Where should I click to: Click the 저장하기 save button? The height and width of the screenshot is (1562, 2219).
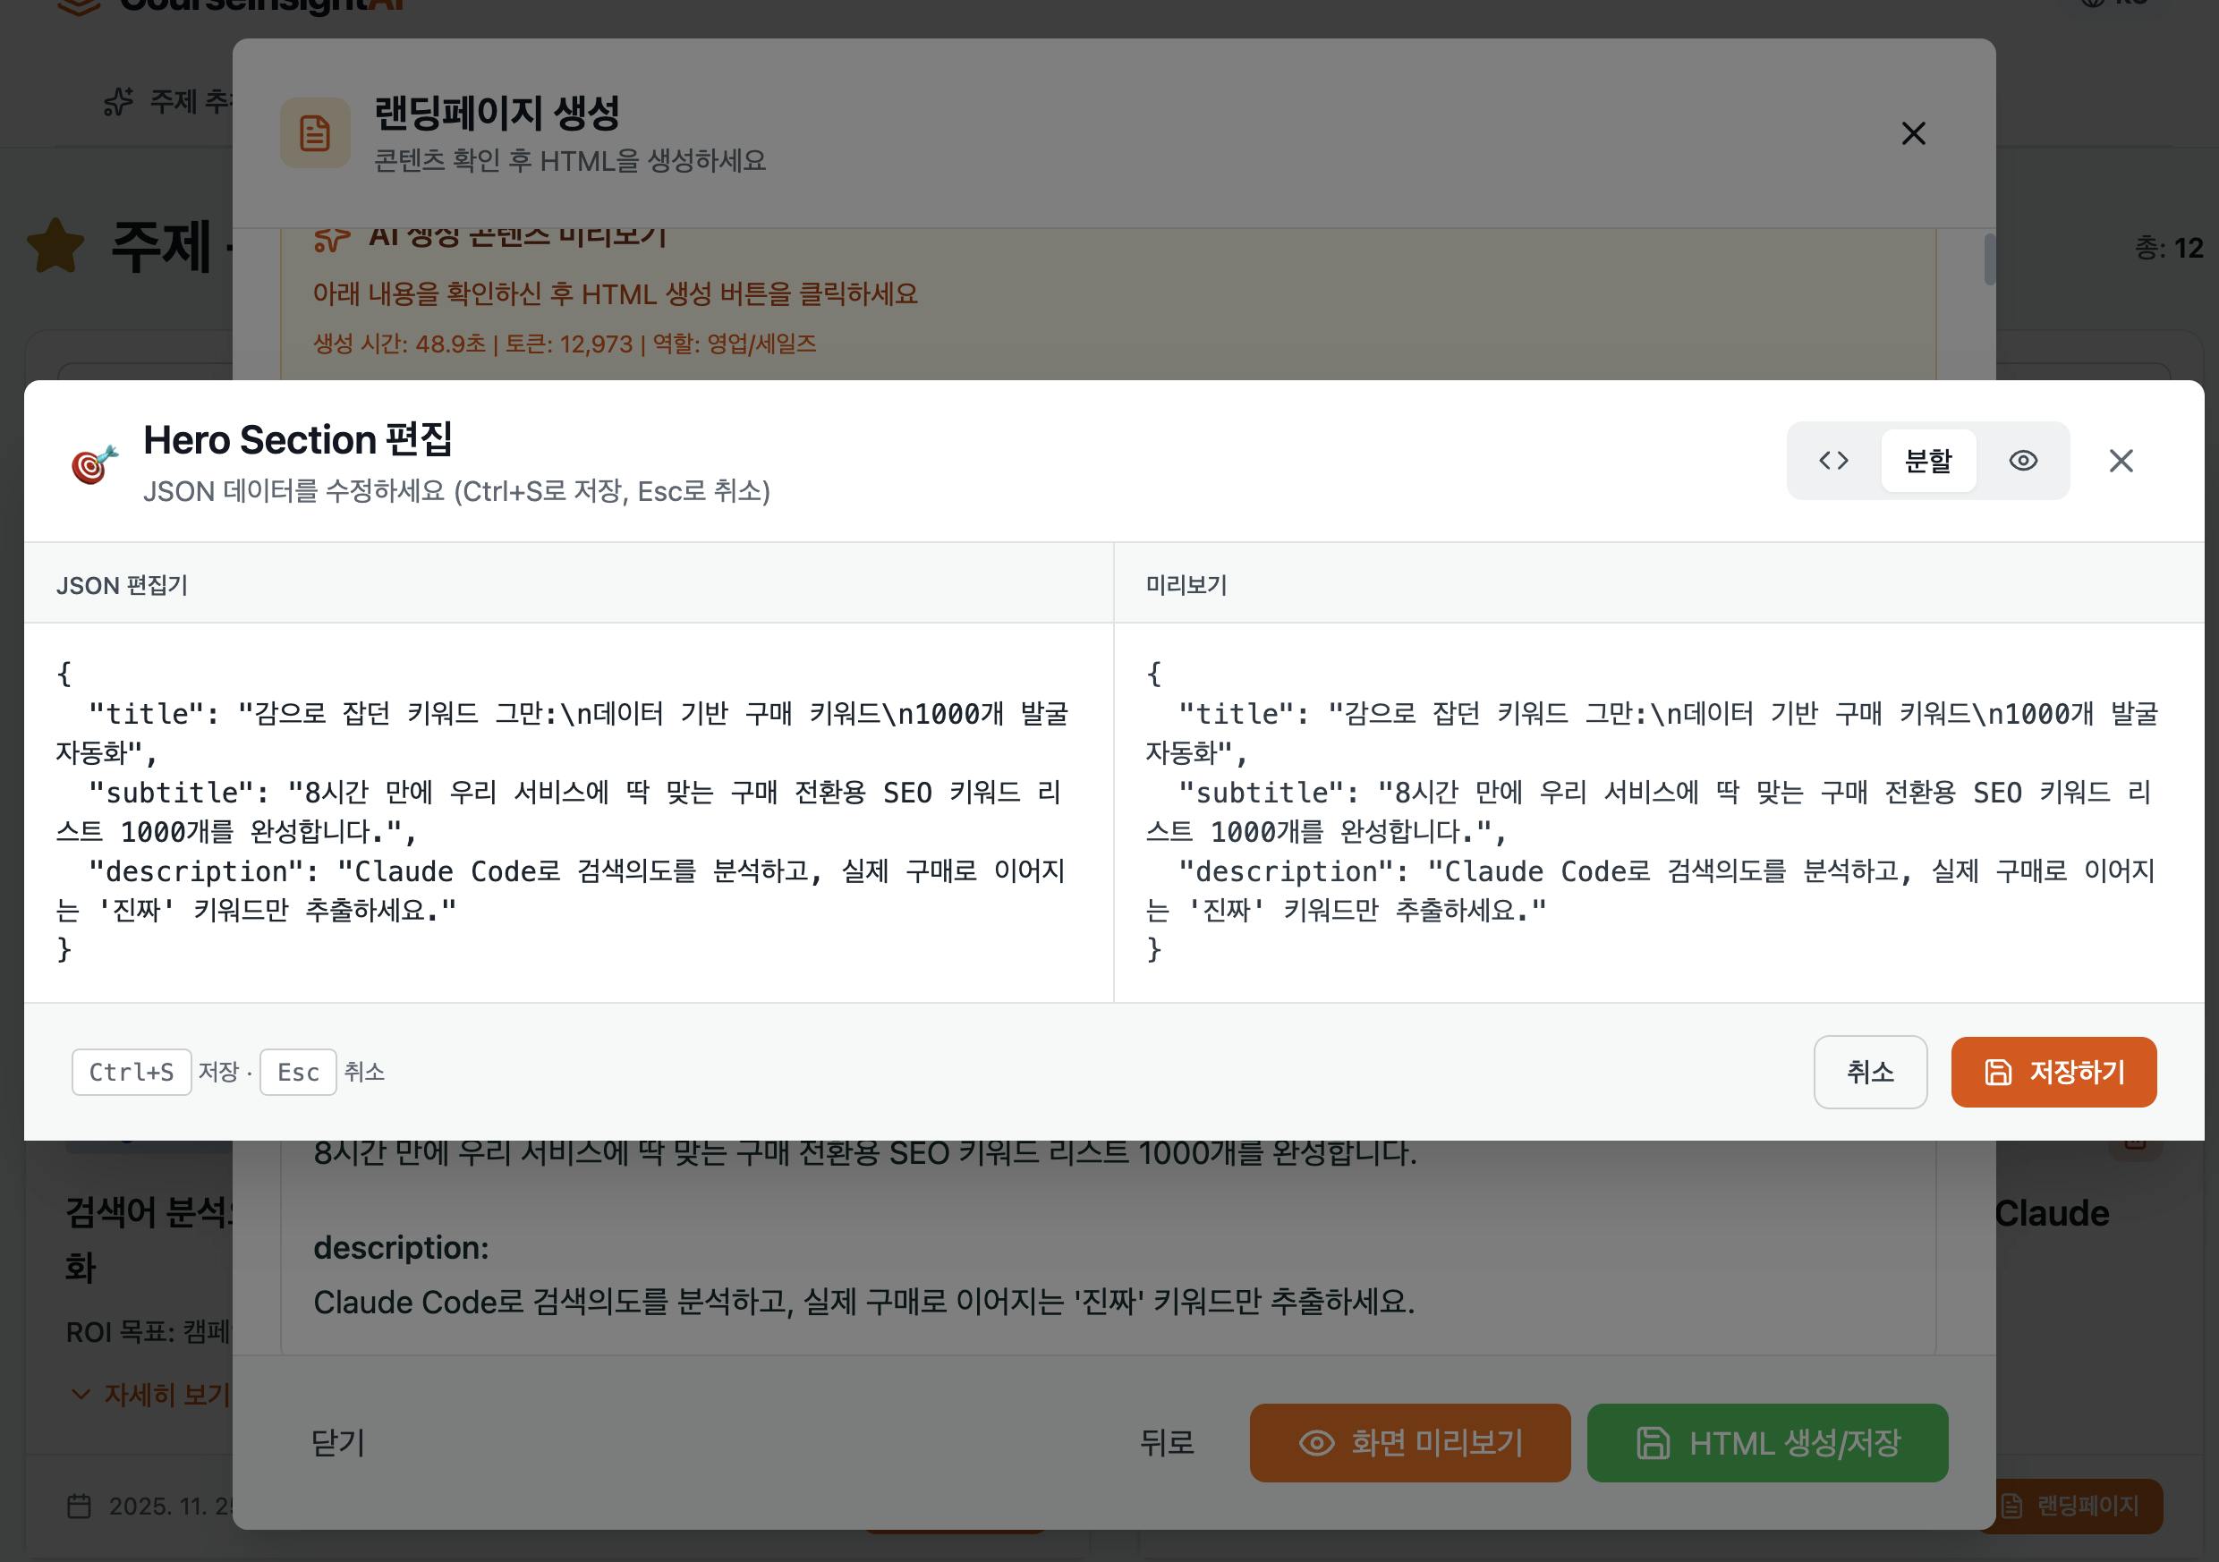2053,1072
